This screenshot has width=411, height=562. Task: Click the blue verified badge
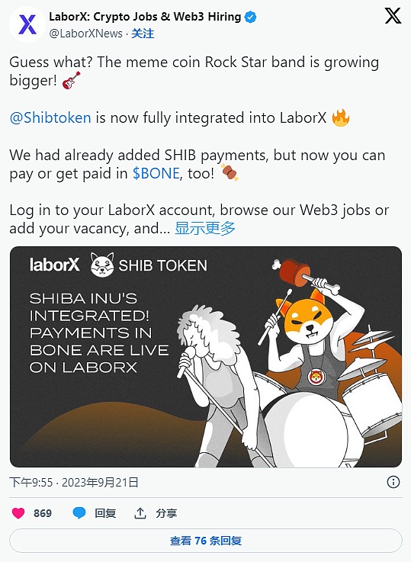tap(250, 17)
